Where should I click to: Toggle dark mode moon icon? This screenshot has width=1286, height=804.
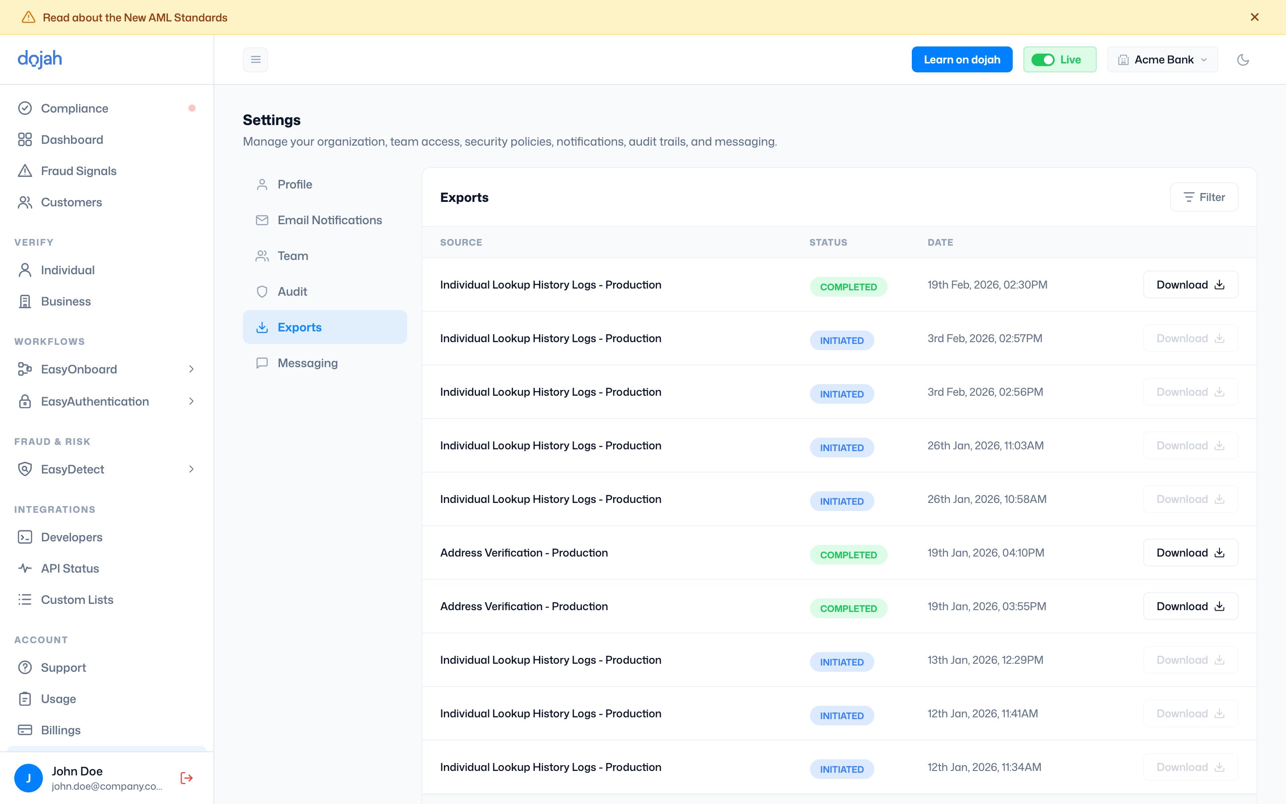pyautogui.click(x=1243, y=59)
